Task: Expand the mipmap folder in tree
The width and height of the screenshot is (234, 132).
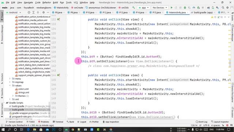Action: tap(10, 82)
